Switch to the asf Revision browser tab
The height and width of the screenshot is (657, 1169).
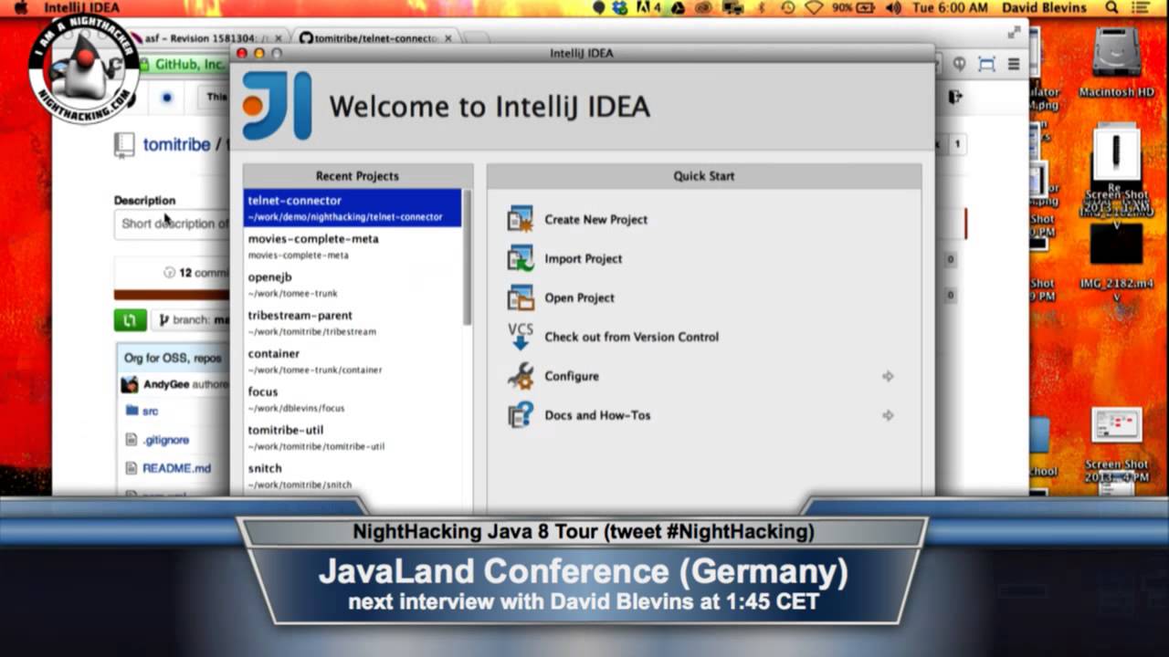(x=206, y=38)
